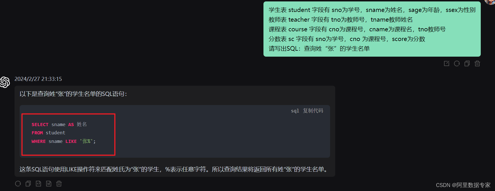Click the sql language label

(x=295, y=111)
